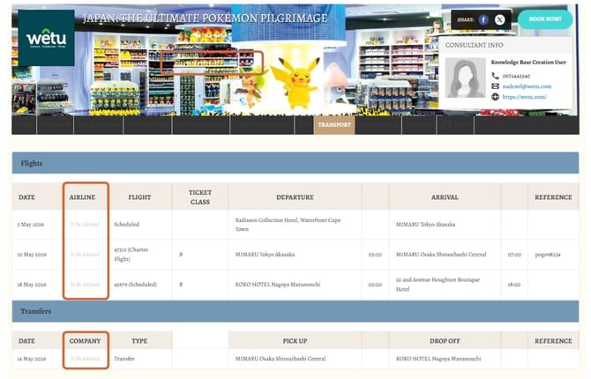This screenshot has height=379, width=591.
Task: Click the Consultant Info heading
Action: click(x=475, y=45)
